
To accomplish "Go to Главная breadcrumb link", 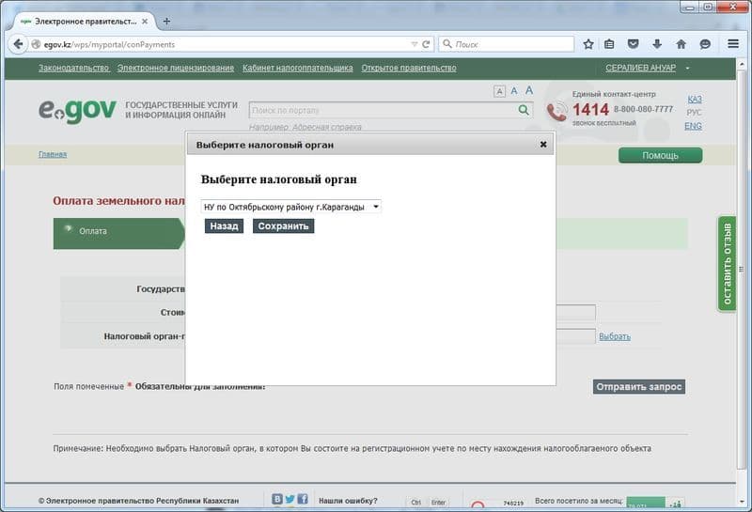I will (x=53, y=154).
